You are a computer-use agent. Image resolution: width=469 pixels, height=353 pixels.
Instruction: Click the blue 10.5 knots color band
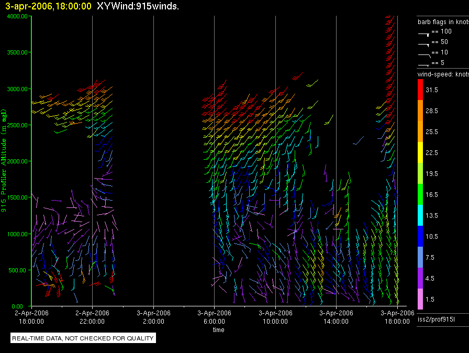tap(420, 236)
